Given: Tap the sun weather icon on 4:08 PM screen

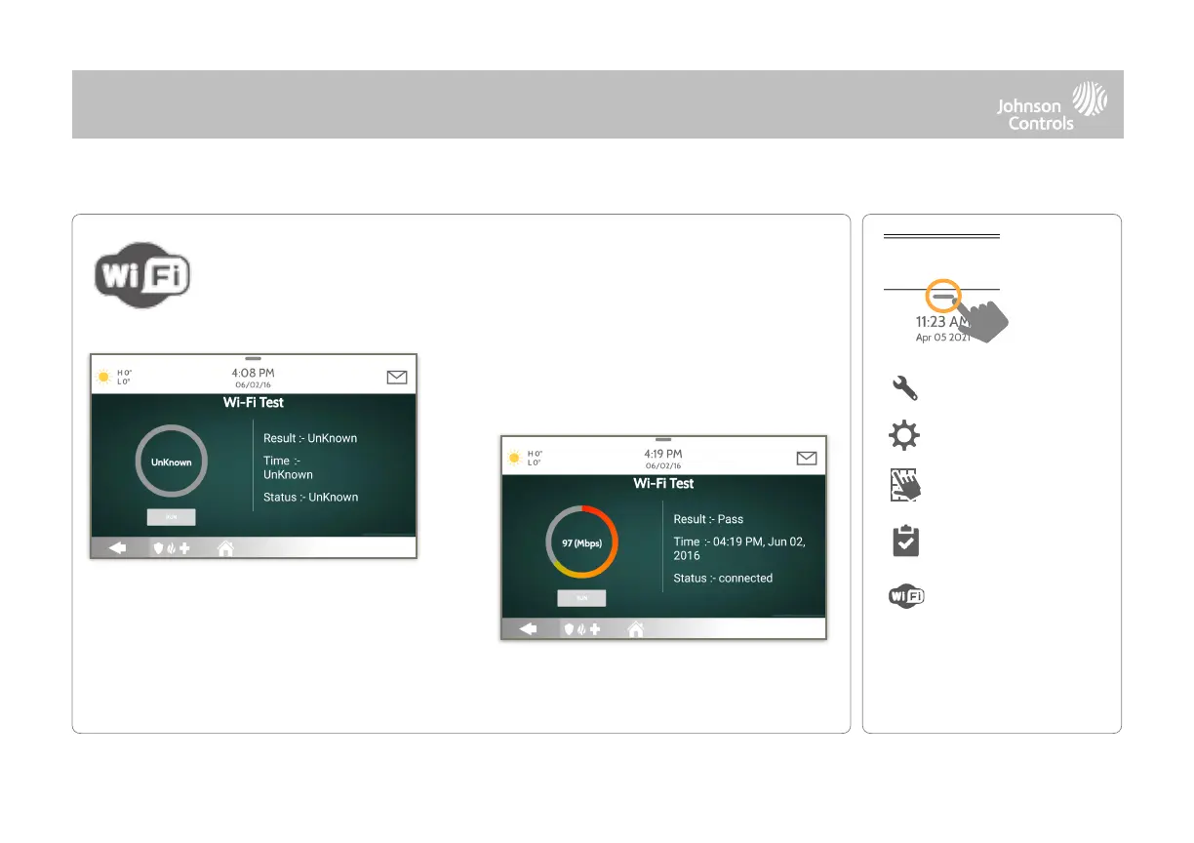Looking at the screenshot, I should click(x=103, y=377).
